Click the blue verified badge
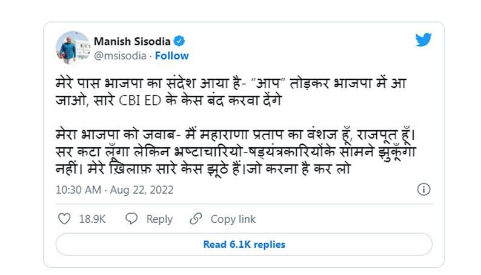This screenshot has width=481, height=275. pos(180,41)
